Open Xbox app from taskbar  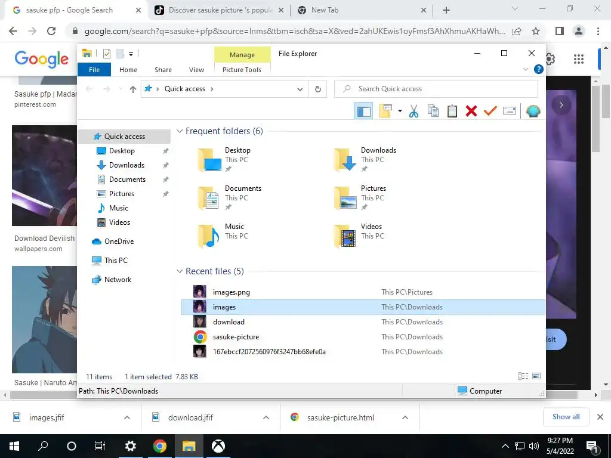click(x=218, y=446)
